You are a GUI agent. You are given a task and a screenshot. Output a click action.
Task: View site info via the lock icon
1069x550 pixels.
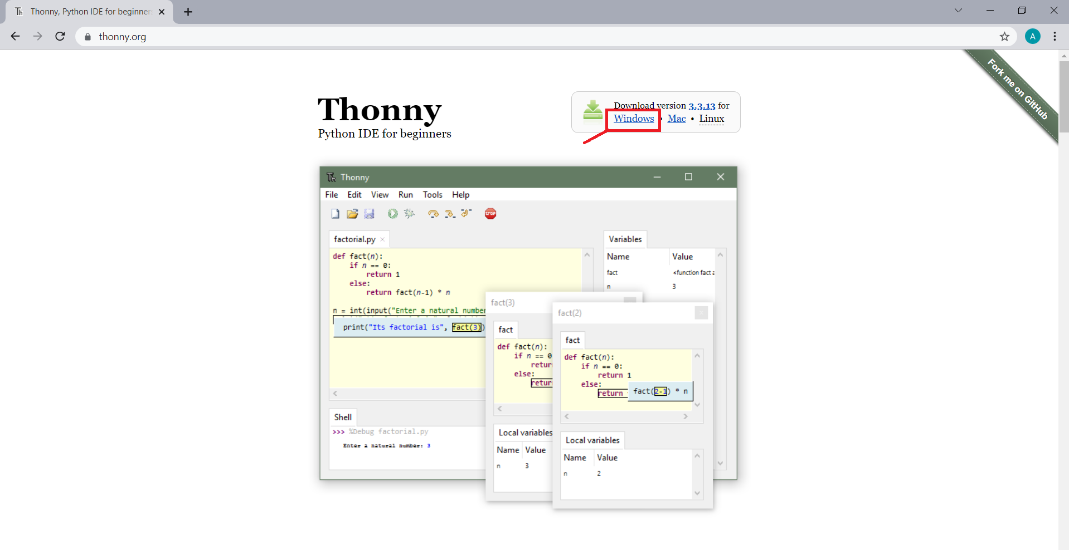coord(88,37)
